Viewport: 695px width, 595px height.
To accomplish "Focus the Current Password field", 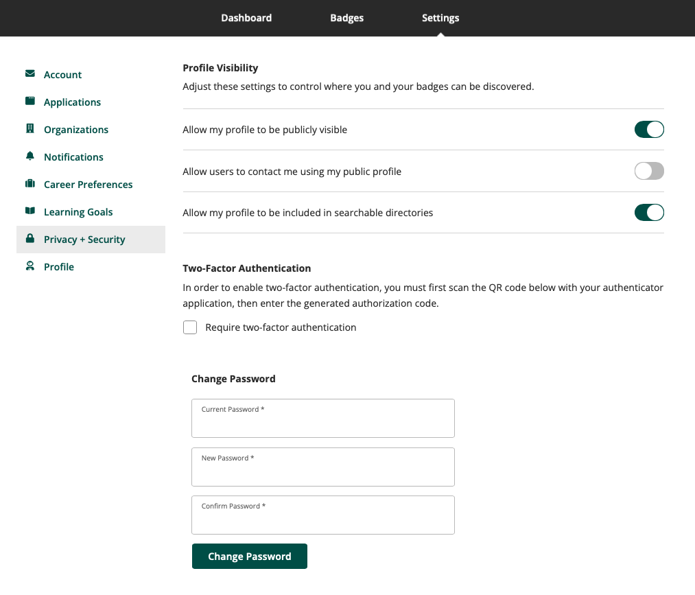I will pos(323,418).
